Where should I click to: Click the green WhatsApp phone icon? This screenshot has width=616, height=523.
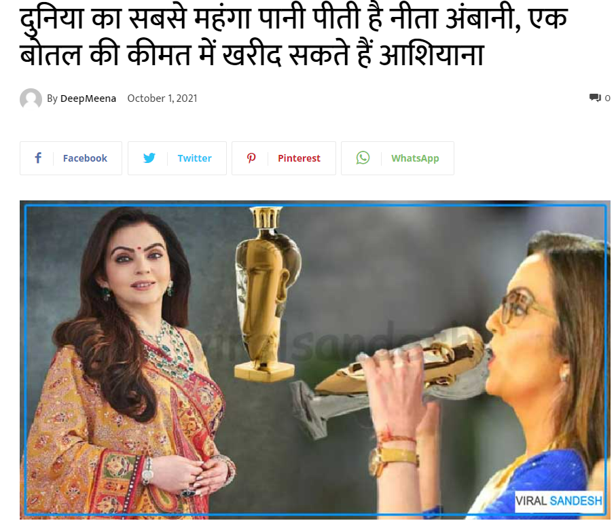click(363, 158)
